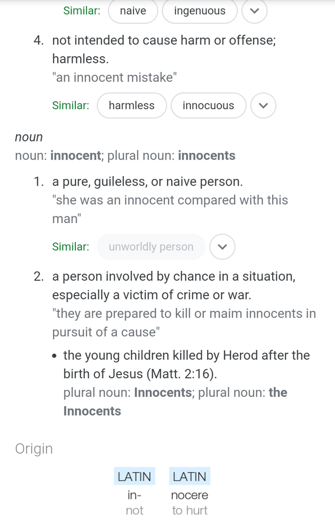Click the Latin root nocere
This screenshot has width=335, height=520.
coord(190,495)
